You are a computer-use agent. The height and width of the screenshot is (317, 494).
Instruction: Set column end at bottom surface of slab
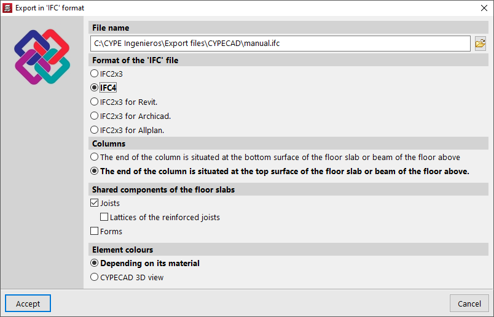pos(94,158)
